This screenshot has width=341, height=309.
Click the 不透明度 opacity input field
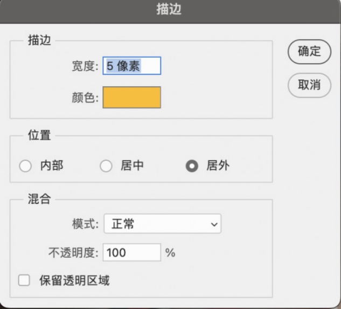131,252
